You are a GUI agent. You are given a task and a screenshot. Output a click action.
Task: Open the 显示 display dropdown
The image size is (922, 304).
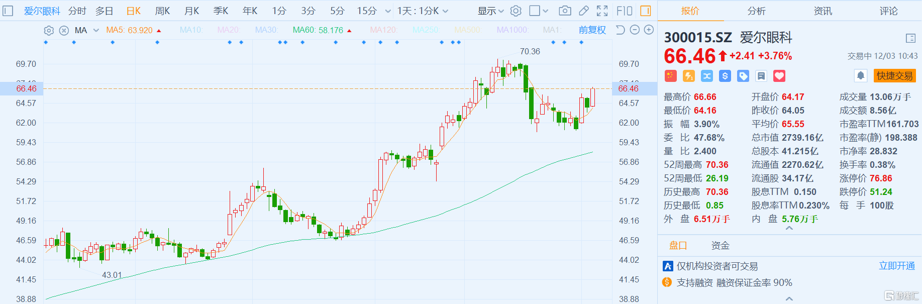490,11
